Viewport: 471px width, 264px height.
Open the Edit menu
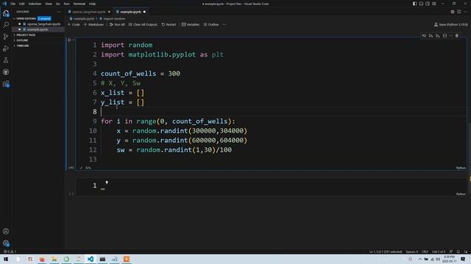tap(22, 4)
